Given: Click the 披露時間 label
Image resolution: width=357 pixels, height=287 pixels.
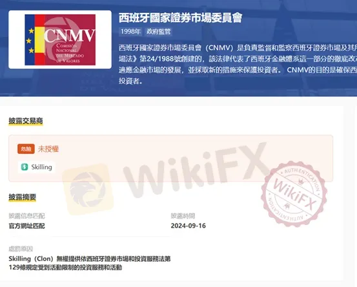Looking at the screenshot, I should coord(183,216).
